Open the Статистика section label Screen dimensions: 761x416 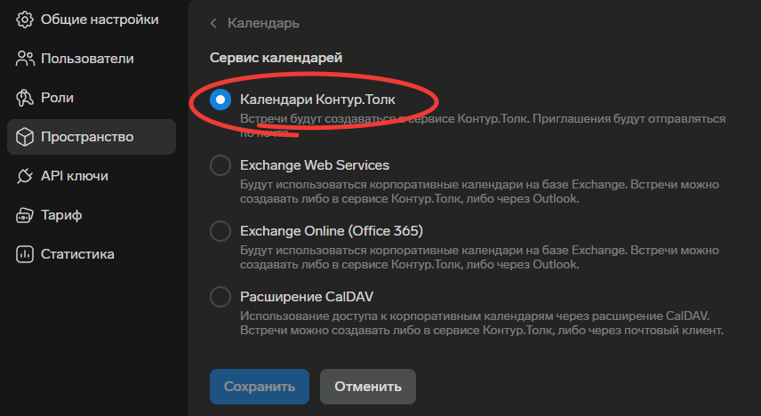pos(77,254)
